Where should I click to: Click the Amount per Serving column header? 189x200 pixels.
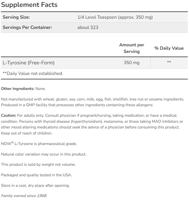pyautogui.click(x=132, y=48)
